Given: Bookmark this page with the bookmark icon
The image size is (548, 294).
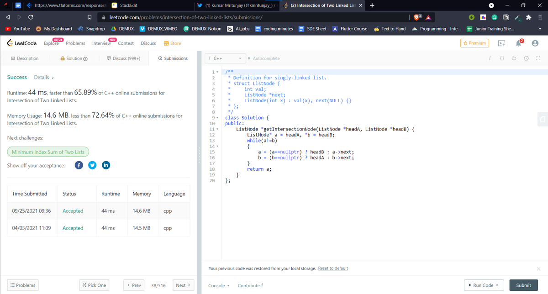Looking at the screenshot, I should (90, 17).
